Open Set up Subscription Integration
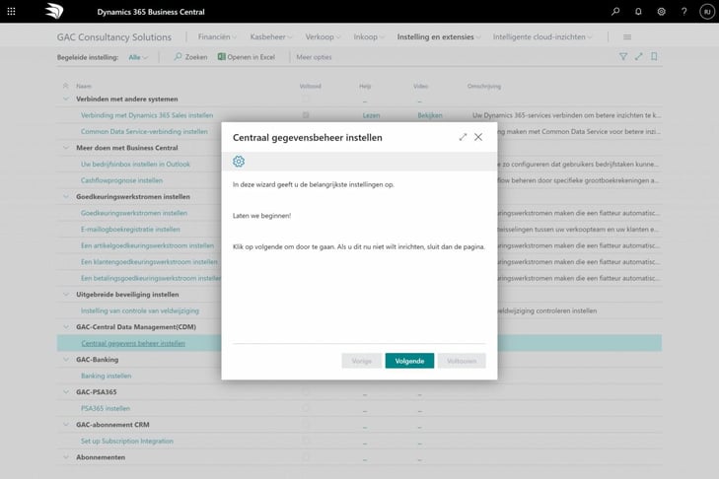 pyautogui.click(x=127, y=441)
